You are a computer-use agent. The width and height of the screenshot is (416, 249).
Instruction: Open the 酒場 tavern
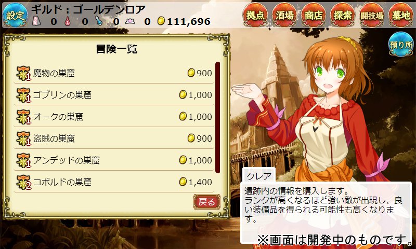[284, 15]
